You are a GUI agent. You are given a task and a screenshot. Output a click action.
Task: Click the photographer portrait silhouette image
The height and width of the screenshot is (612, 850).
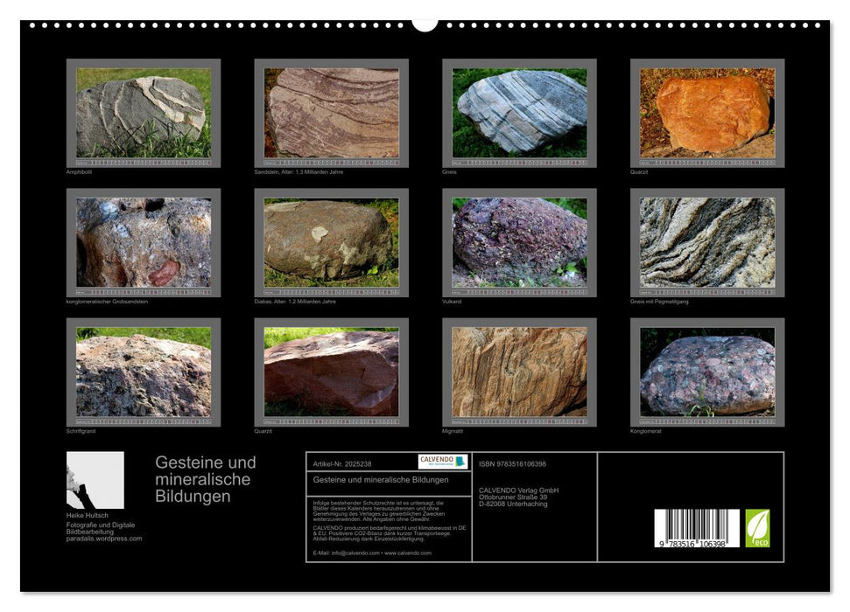pyautogui.click(x=95, y=478)
